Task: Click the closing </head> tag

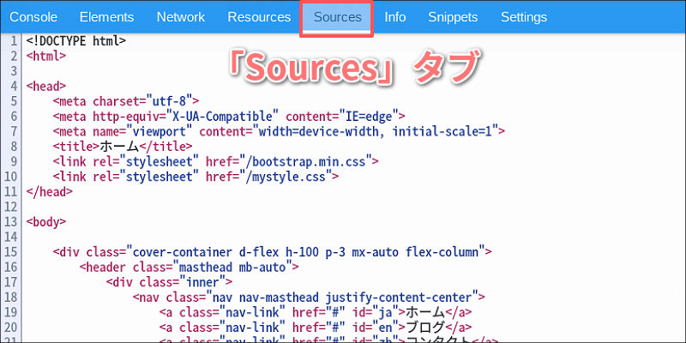Action: tap(50, 191)
